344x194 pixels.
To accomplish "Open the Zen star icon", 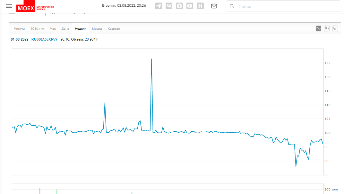I will point(179,6).
